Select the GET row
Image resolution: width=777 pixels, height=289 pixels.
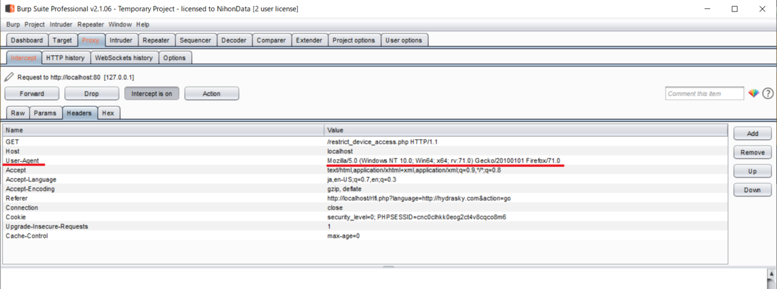tap(365, 141)
